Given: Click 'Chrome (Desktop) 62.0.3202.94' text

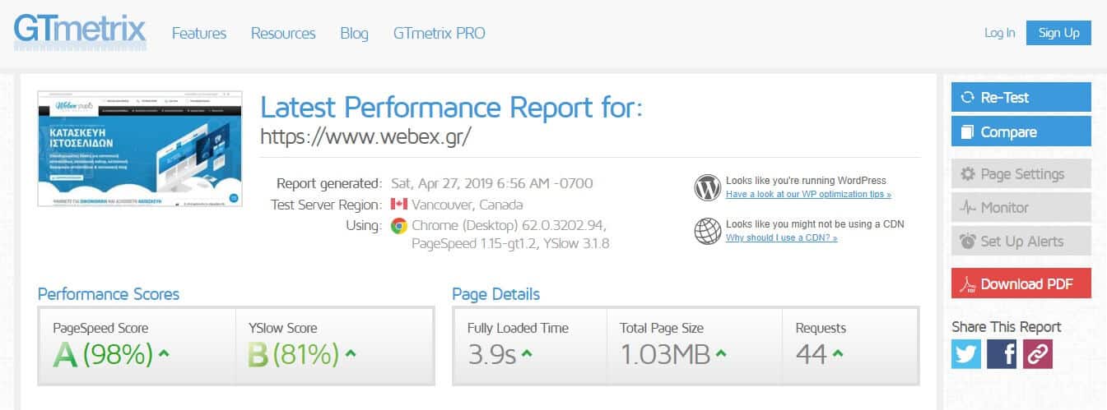Looking at the screenshot, I should [x=509, y=226].
